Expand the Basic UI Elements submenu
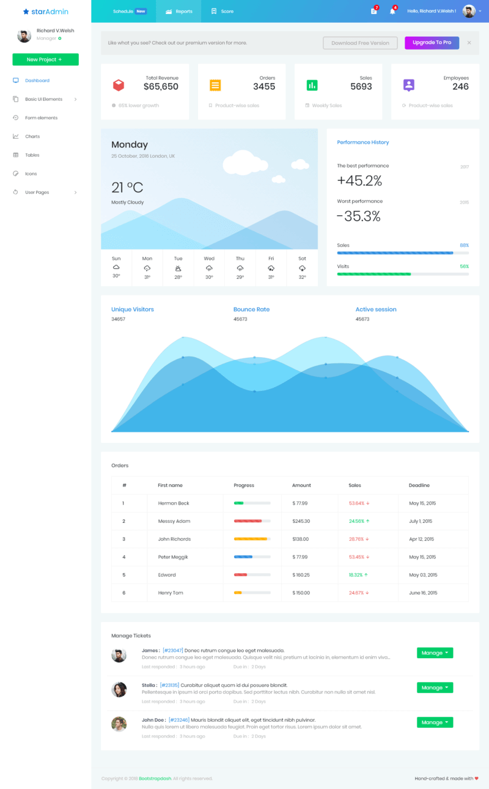 click(x=75, y=99)
